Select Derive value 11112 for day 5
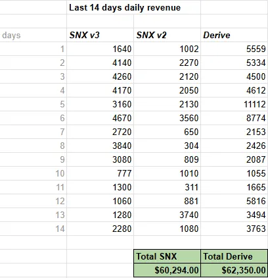Image resolution: width=268 pixels, height=278 pixels. (234, 104)
